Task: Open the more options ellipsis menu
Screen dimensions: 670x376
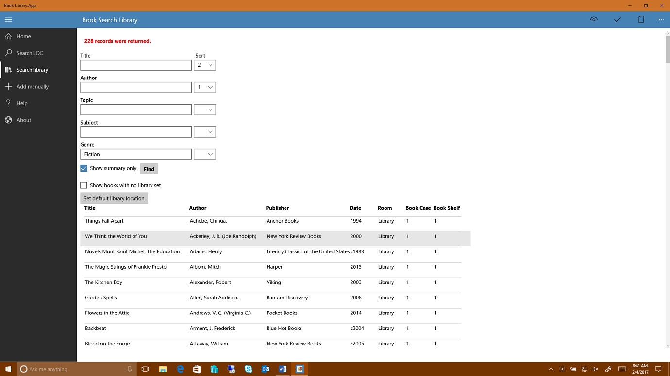Action: click(x=661, y=20)
